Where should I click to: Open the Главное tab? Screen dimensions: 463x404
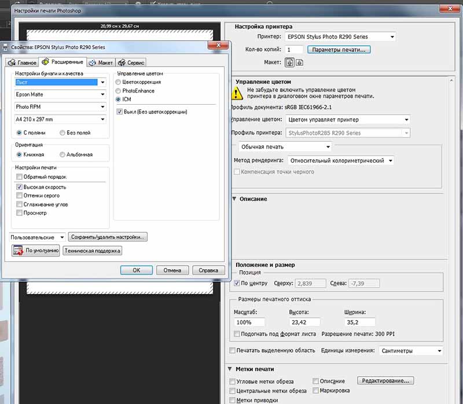tap(22, 63)
